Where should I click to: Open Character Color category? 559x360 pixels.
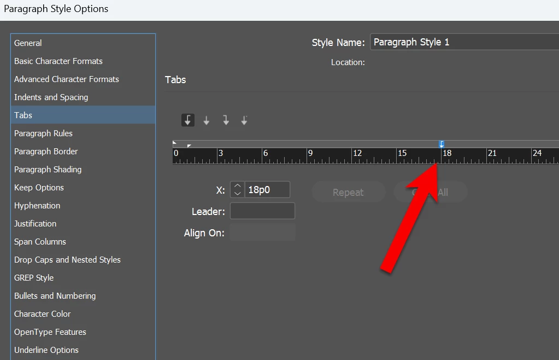coord(83,313)
